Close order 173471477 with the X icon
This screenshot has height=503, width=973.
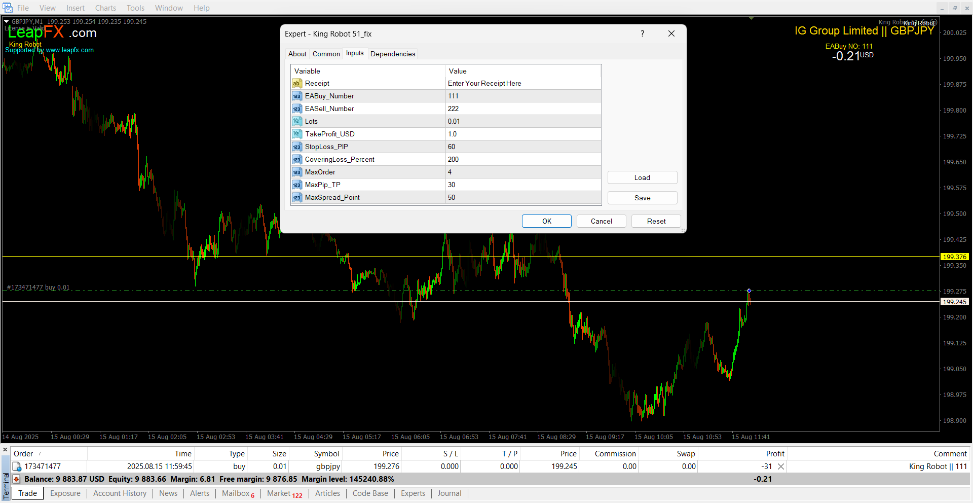tap(781, 466)
